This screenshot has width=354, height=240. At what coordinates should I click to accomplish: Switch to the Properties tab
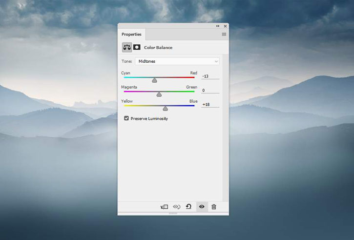(131, 34)
